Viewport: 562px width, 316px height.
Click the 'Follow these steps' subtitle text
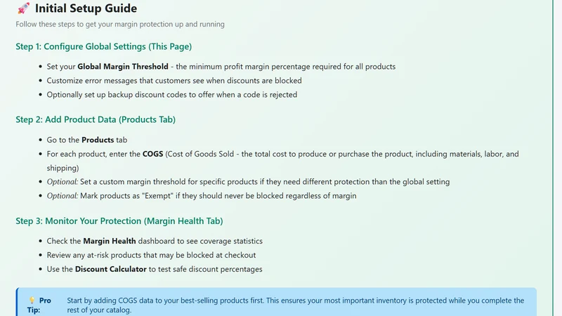click(x=120, y=24)
